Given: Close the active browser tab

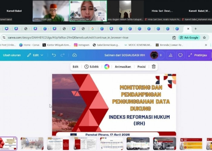Looking at the screenshot, I should (x=188, y=29).
